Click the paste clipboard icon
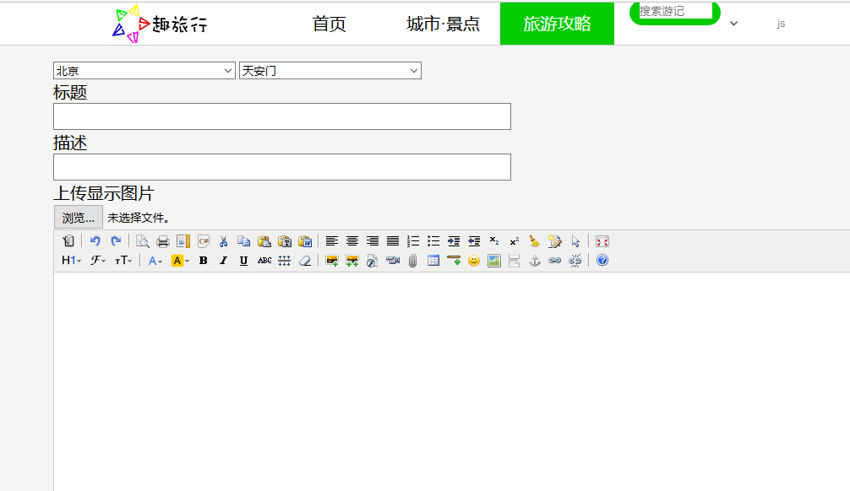The image size is (850, 491). point(264,241)
